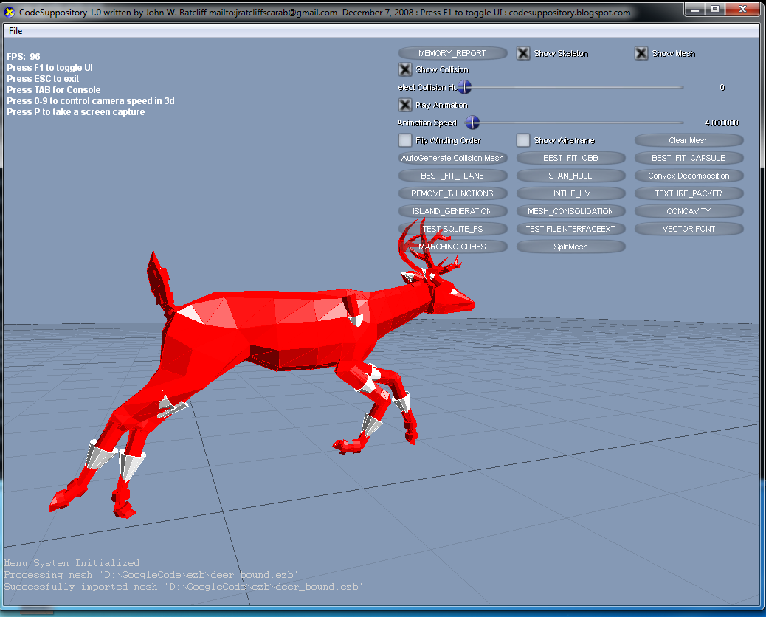Click the TEST FILEINTERFACEEXT button
The image size is (766, 617).
570,229
